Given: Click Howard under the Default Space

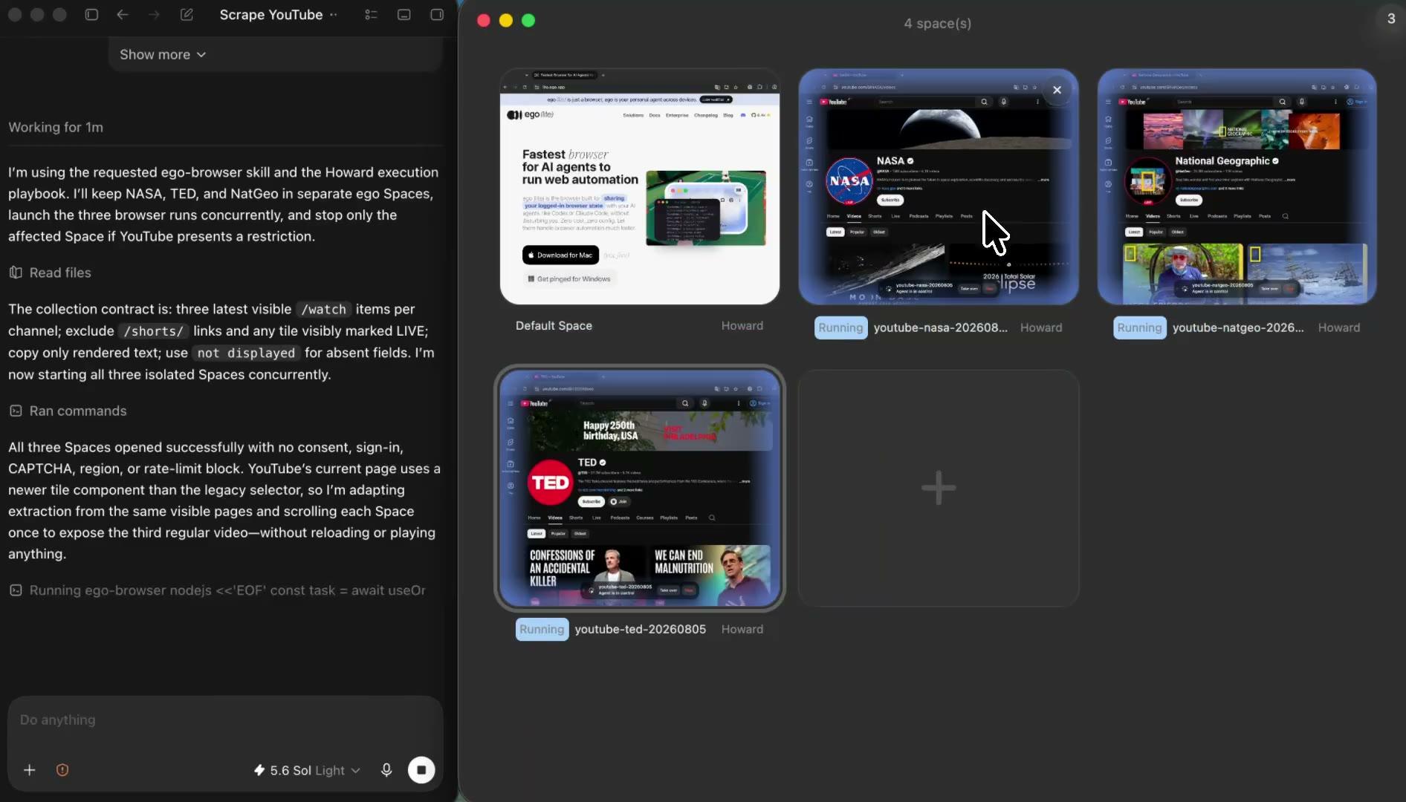Looking at the screenshot, I should [742, 325].
